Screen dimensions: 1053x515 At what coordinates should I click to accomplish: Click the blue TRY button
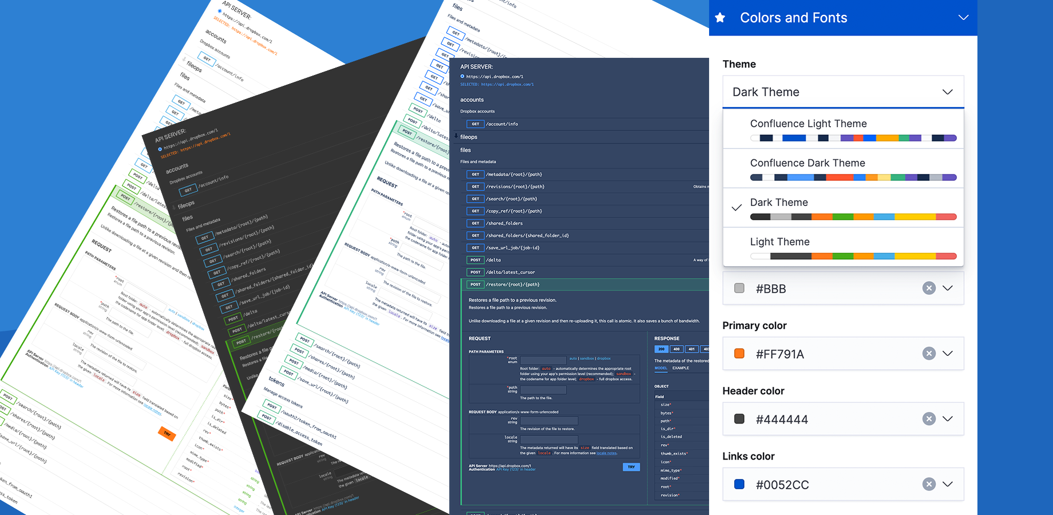click(631, 467)
